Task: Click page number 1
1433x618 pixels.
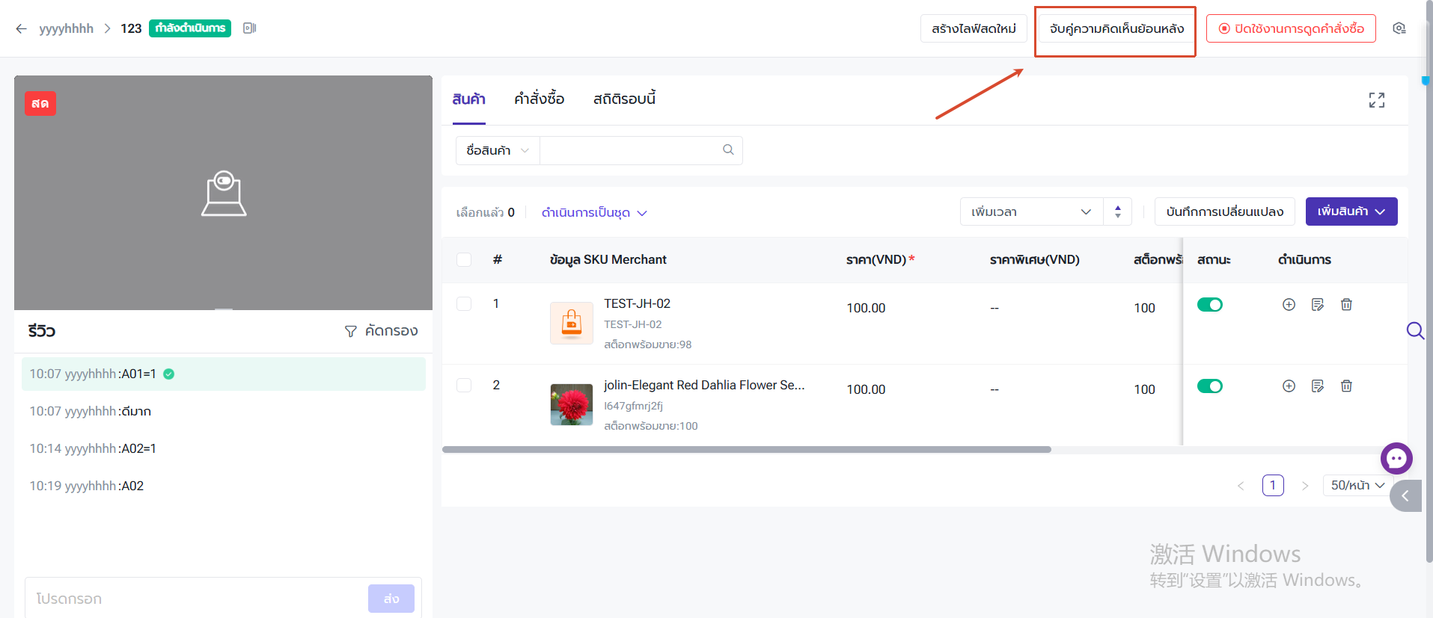Action: click(1273, 485)
